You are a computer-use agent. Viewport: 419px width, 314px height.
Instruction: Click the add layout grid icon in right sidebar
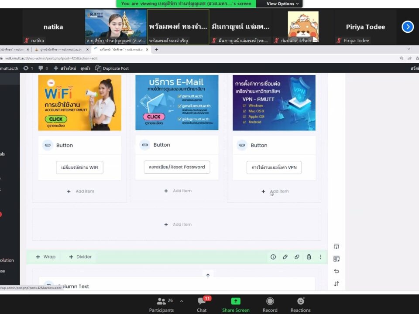[337, 259]
